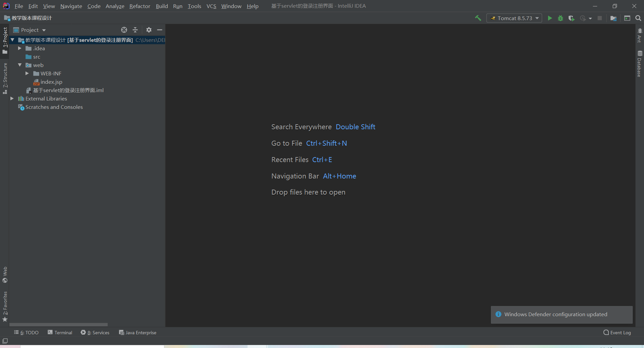Open the Help menu

pos(253,6)
